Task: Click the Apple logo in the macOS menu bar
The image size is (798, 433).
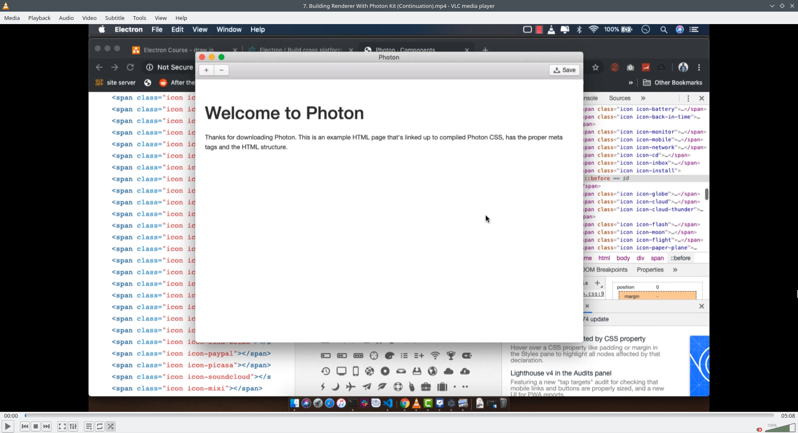Action: pyautogui.click(x=102, y=29)
